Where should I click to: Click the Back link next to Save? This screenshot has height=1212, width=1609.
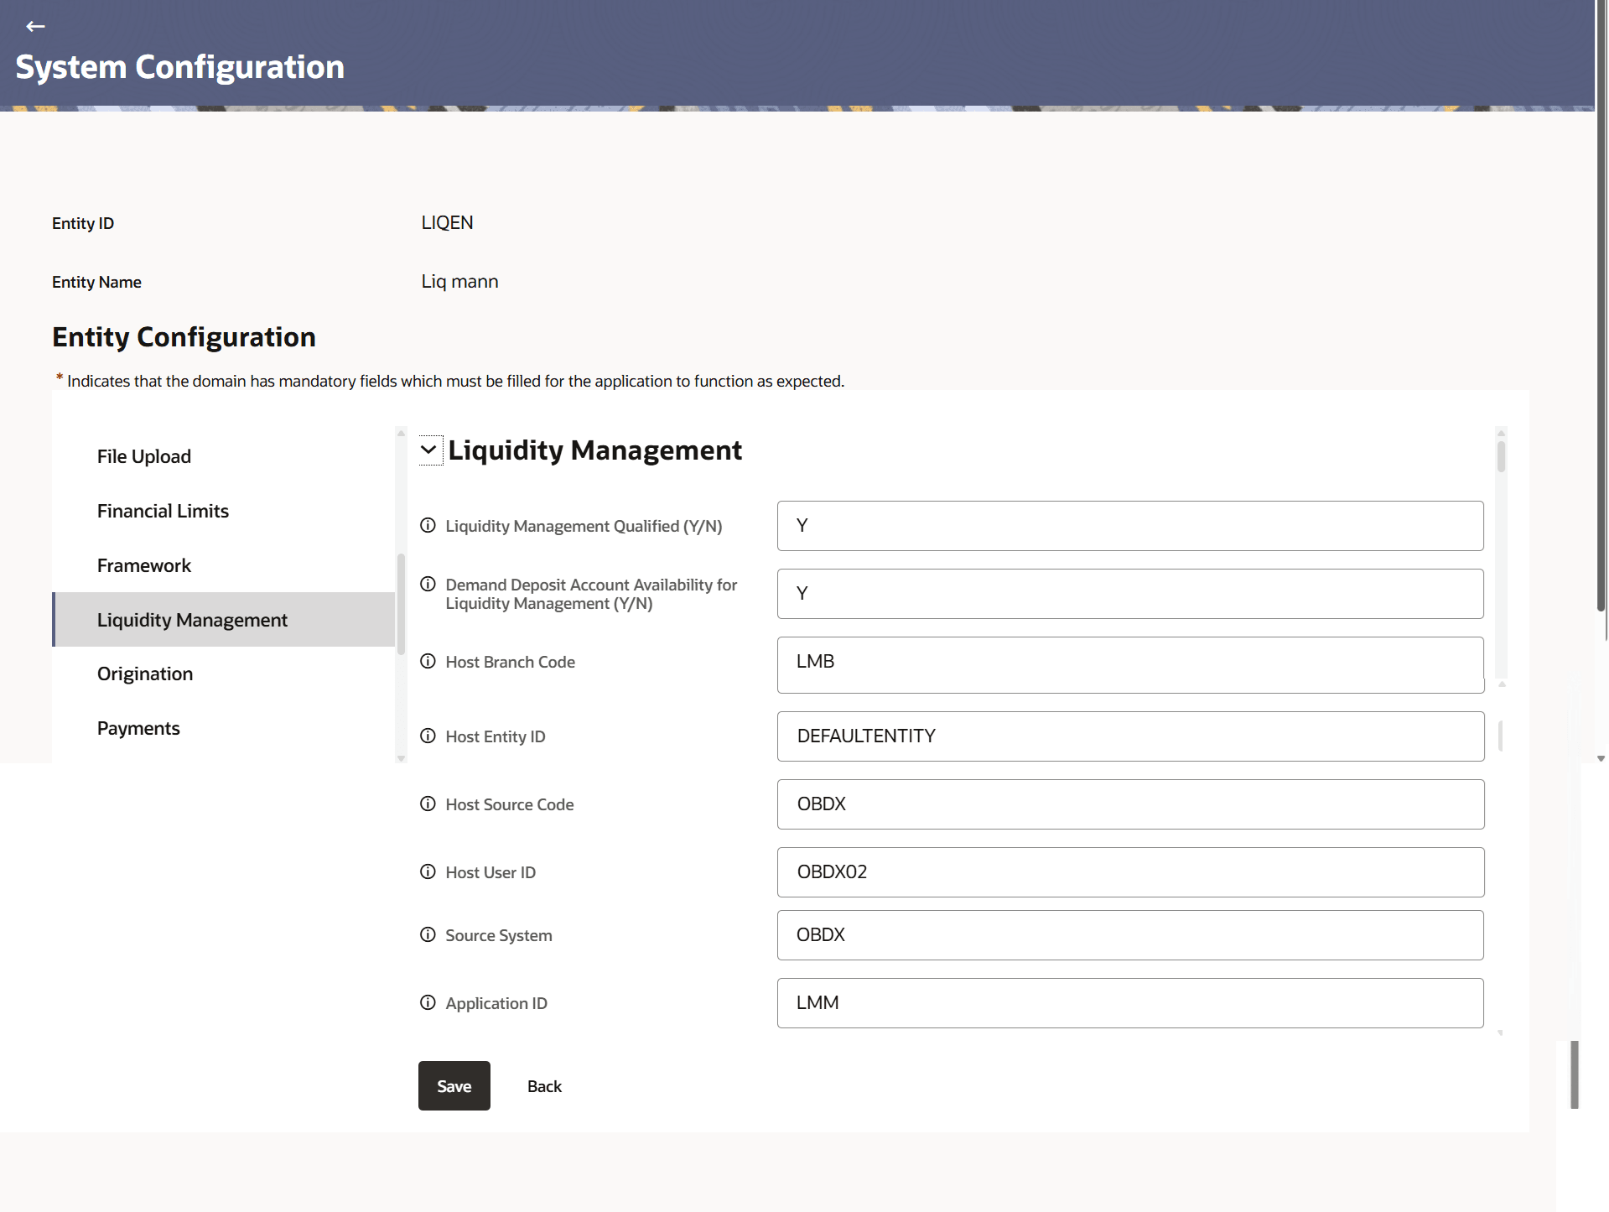[x=543, y=1085]
